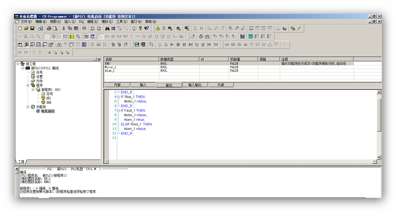Switch to the 输入 variables tab
The height and width of the screenshot is (212, 396).
tap(143, 85)
